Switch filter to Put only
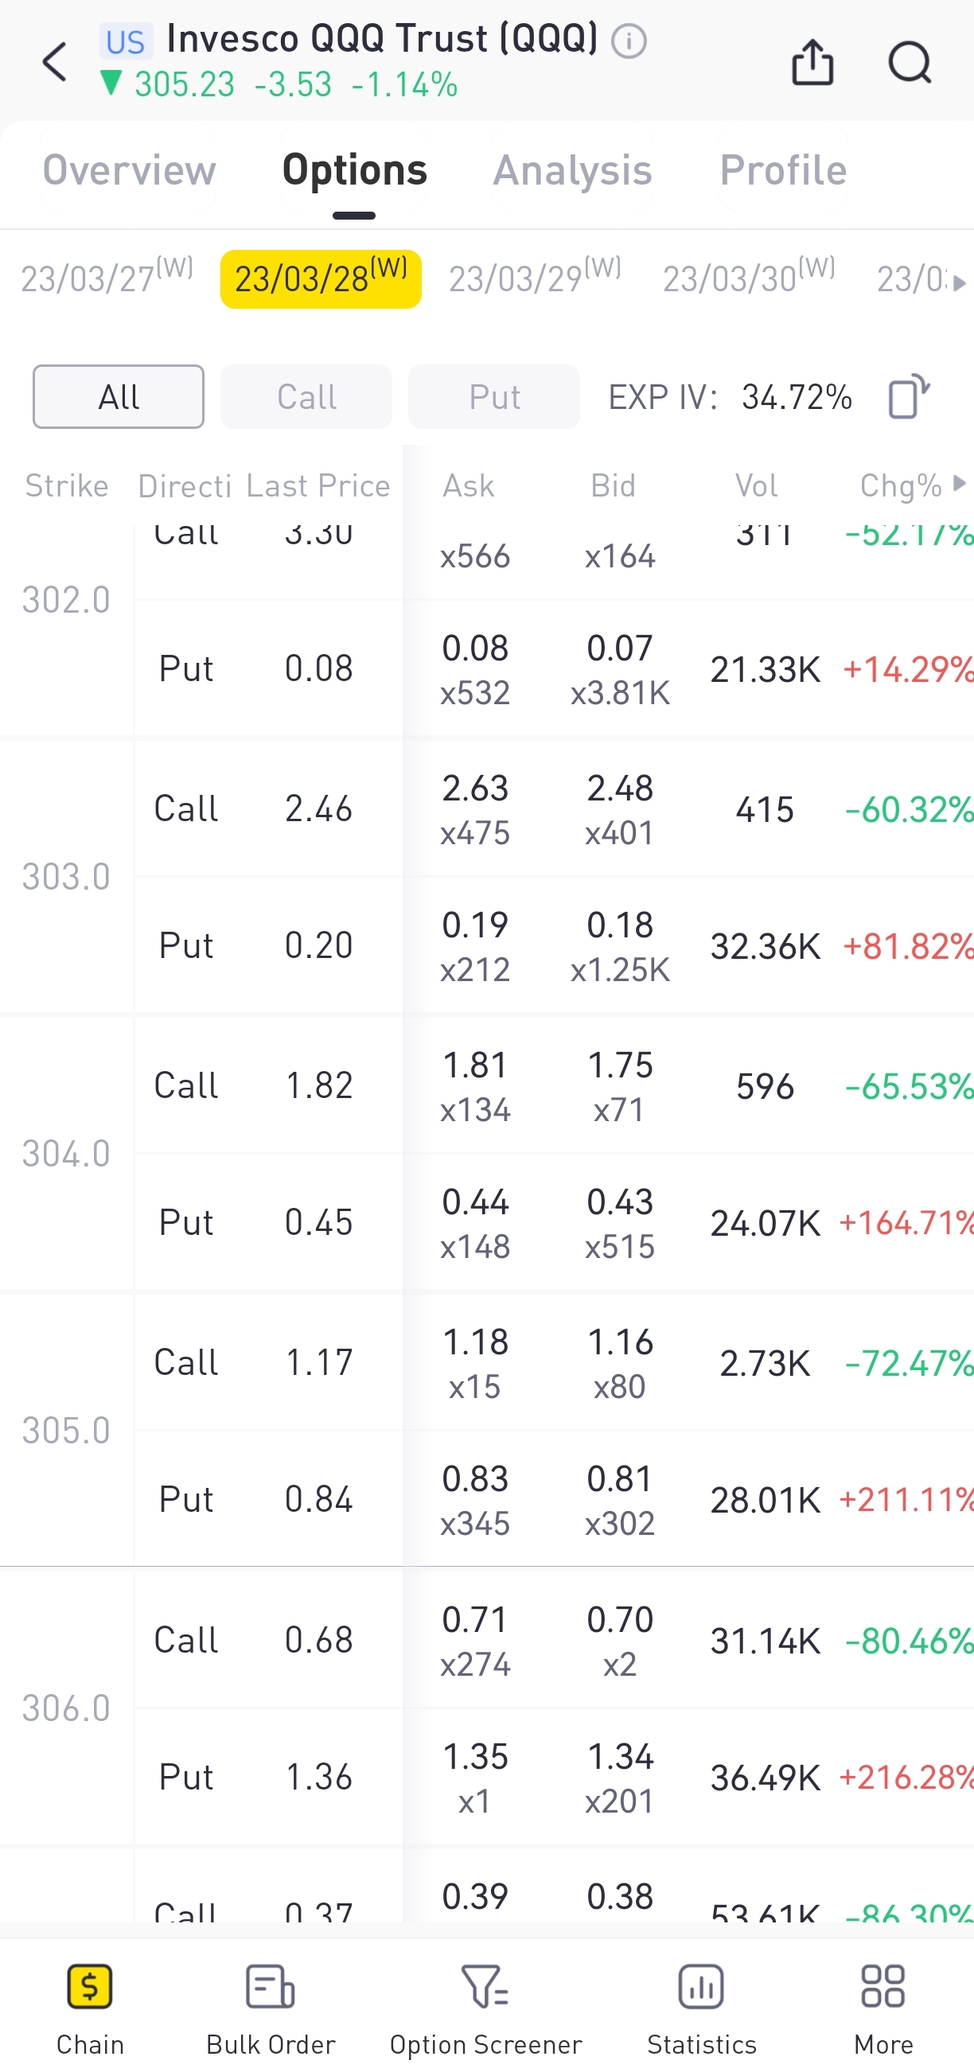The height and width of the screenshot is (2072, 974). point(494,396)
